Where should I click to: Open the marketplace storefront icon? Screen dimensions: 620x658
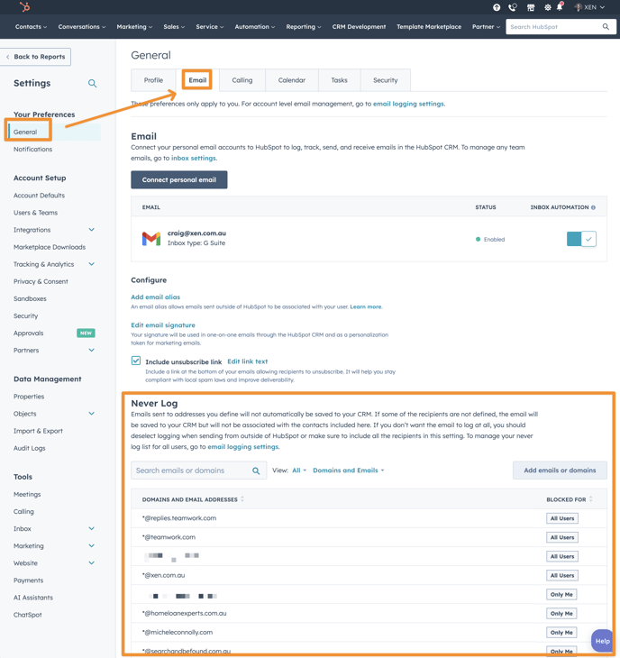pos(531,7)
